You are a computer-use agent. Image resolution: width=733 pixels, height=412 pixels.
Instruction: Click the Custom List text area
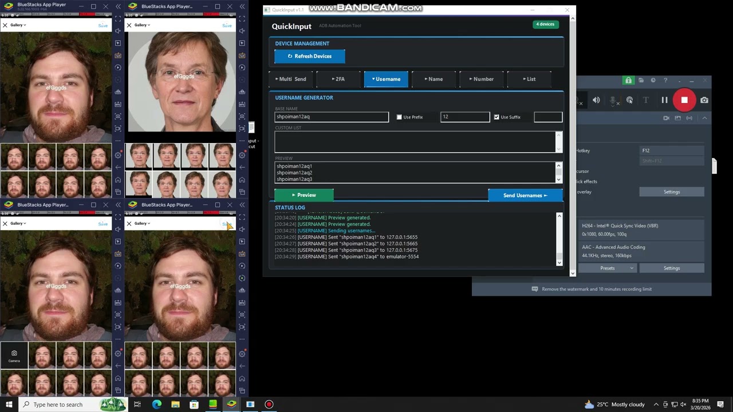coord(415,142)
